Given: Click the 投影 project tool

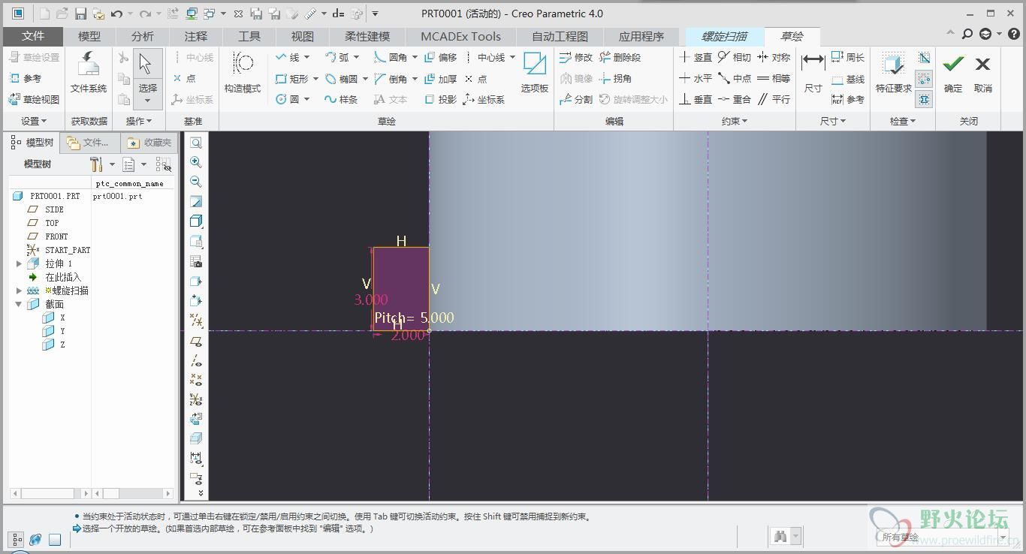Looking at the screenshot, I should [441, 99].
